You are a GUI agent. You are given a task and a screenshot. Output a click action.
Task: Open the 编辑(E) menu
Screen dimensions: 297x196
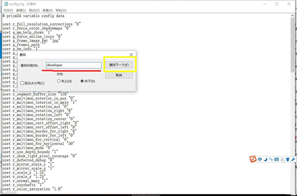click(x=21, y=10)
